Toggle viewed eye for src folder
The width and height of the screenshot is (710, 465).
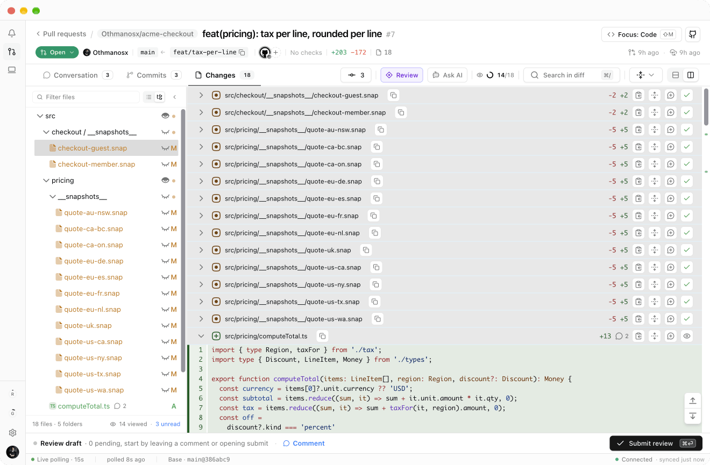(166, 116)
